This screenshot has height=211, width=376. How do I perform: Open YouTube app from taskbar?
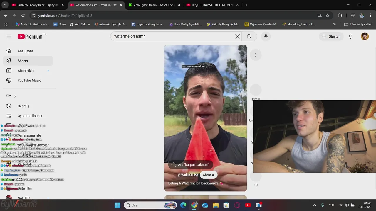tap(248, 205)
